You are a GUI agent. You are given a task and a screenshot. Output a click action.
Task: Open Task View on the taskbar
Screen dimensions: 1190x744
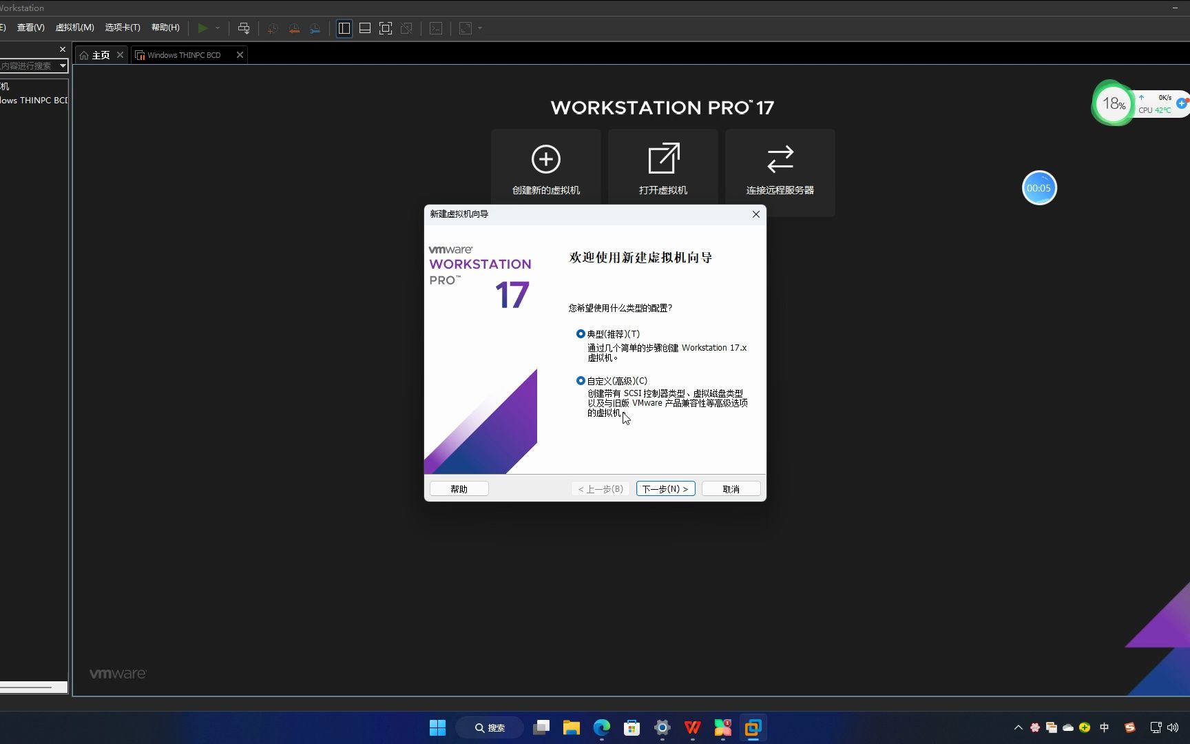[x=541, y=727]
